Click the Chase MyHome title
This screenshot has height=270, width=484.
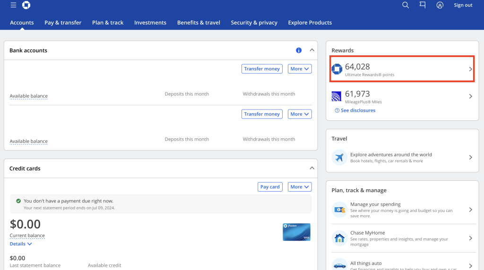tap(368, 233)
